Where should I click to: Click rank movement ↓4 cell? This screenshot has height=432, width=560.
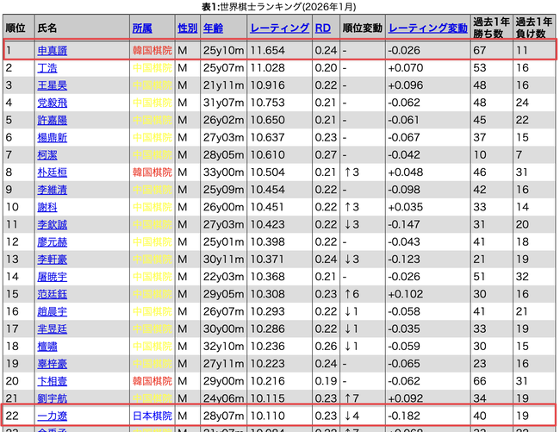tap(352, 416)
